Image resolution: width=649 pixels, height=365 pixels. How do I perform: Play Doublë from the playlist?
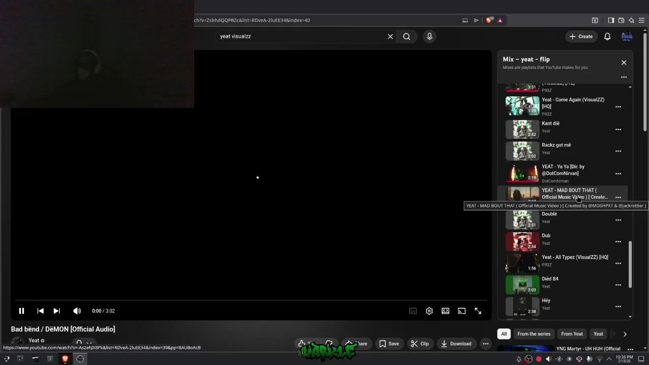click(x=522, y=220)
